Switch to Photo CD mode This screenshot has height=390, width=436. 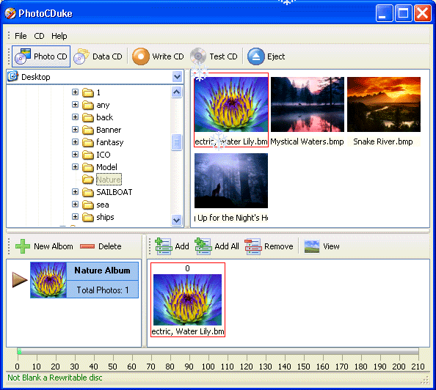(x=41, y=56)
